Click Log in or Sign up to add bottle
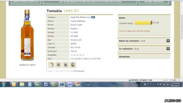The width and height of the screenshot is (183, 103). click(x=90, y=2)
